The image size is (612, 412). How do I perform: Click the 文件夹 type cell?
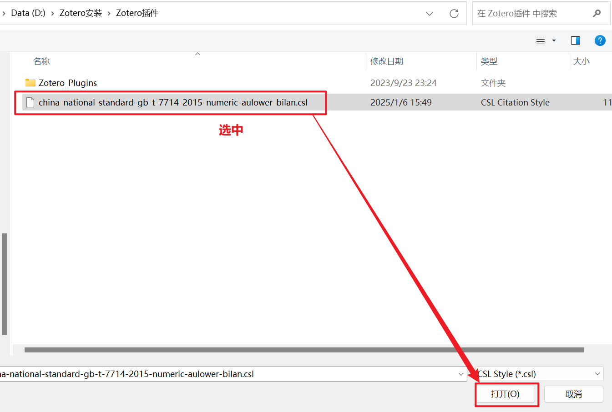(493, 83)
